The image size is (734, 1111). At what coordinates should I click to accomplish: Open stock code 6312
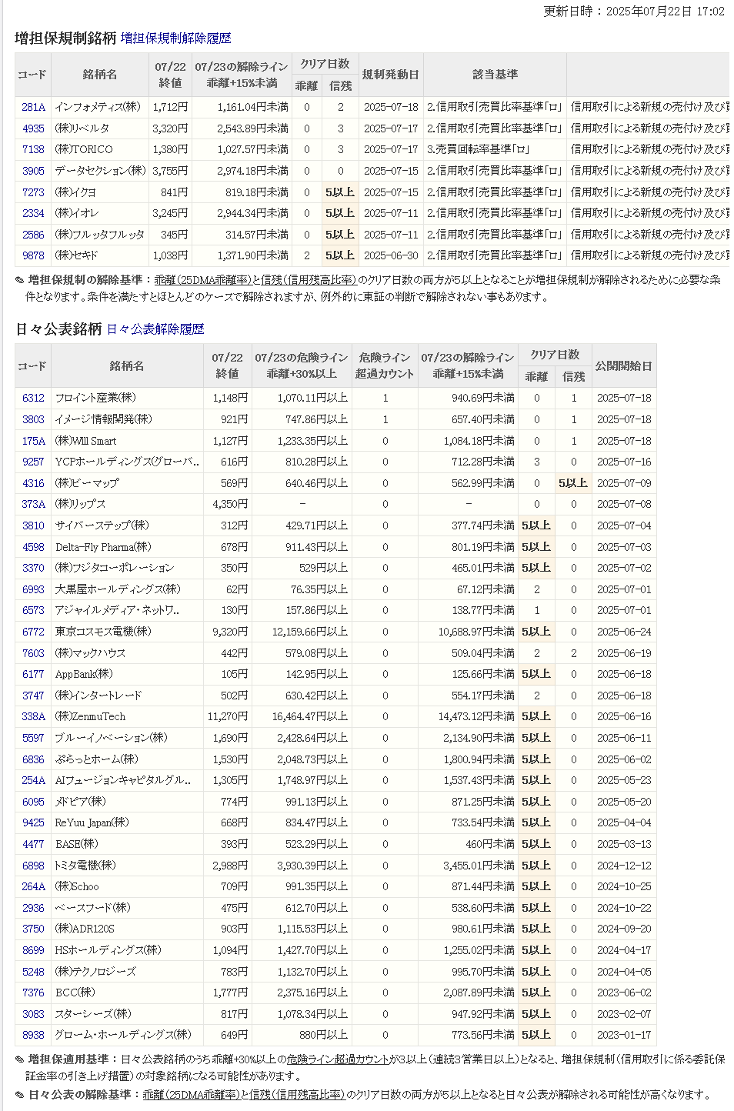(x=33, y=398)
